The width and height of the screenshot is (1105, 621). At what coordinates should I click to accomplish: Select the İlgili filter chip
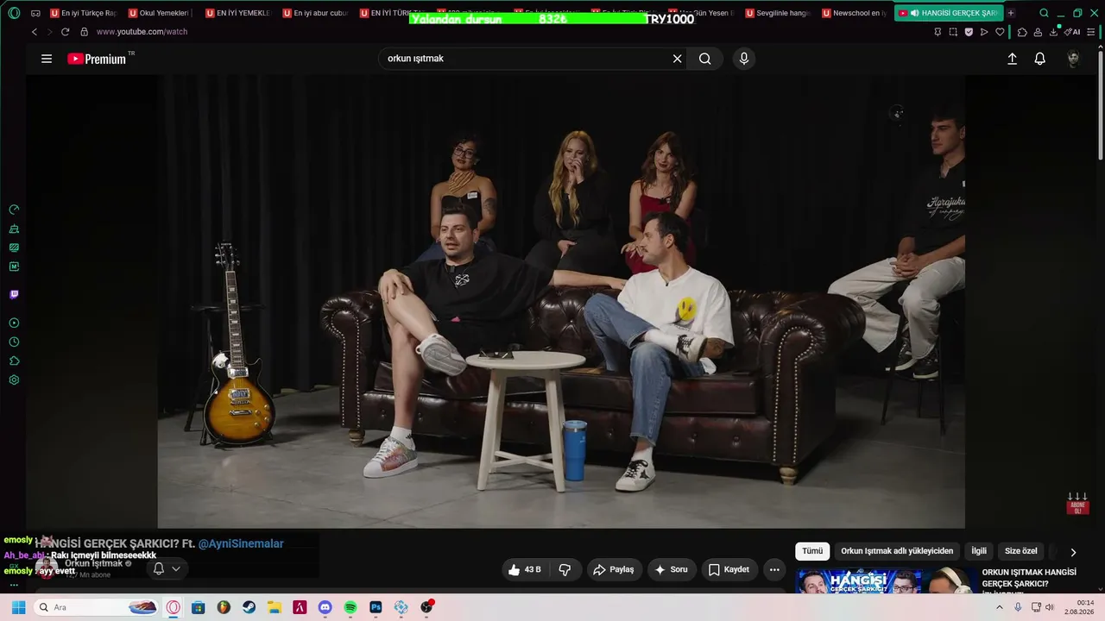point(979,551)
